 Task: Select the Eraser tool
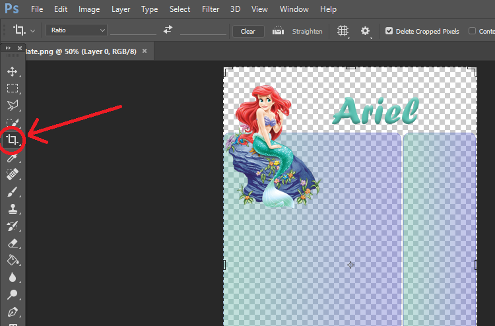(13, 244)
